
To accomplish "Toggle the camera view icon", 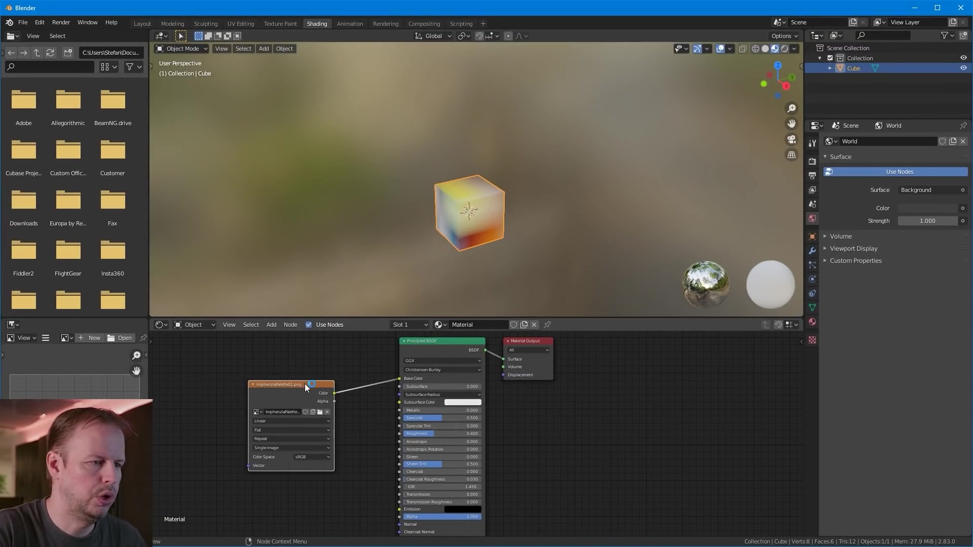I will (791, 139).
